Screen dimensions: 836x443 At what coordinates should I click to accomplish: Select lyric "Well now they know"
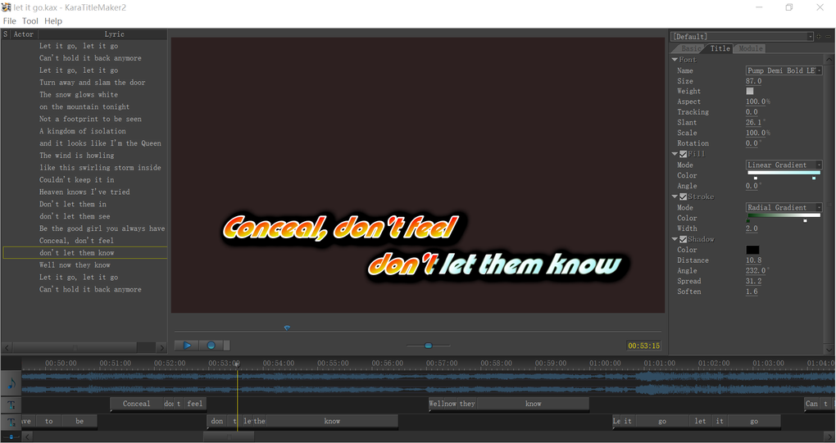[75, 265]
